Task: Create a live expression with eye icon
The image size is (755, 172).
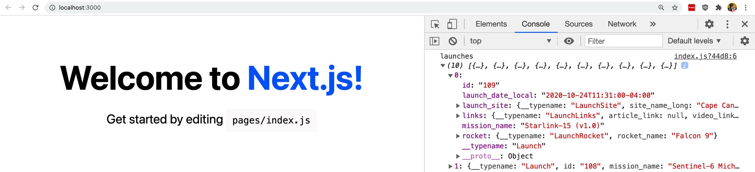Action: pyautogui.click(x=569, y=41)
